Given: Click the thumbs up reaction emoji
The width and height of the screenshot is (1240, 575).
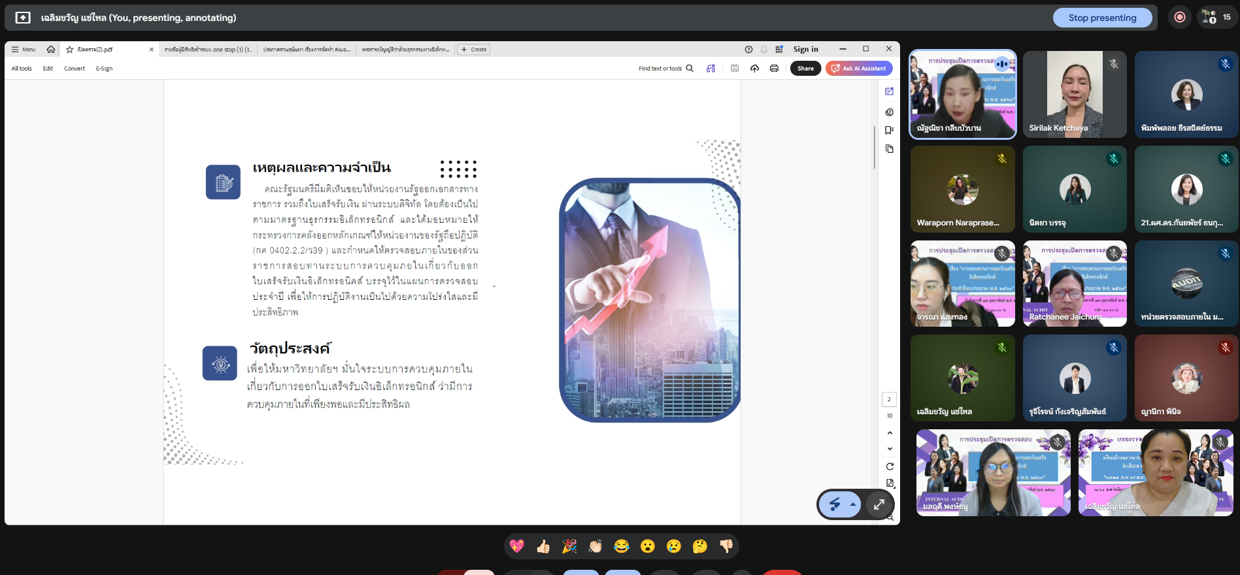Looking at the screenshot, I should pyautogui.click(x=543, y=546).
